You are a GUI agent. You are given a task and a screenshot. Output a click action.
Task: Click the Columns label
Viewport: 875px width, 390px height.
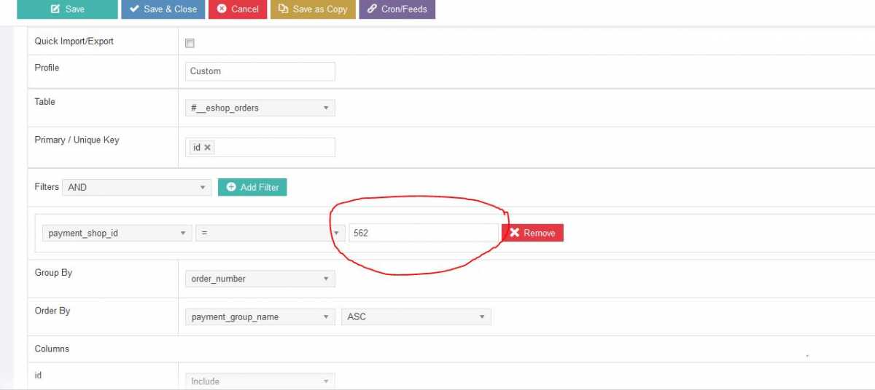point(52,349)
